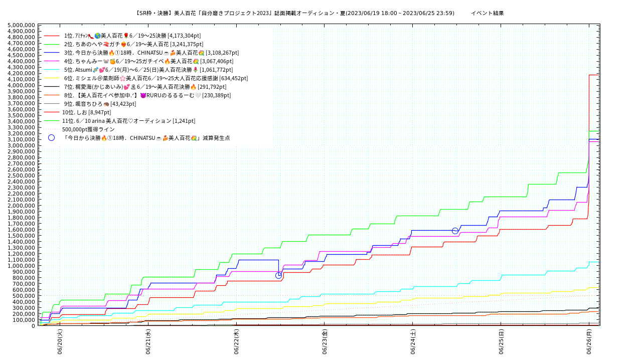The height and width of the screenshot is (361, 642).
Task: Click the red line swatch for 1st place
Action: pyautogui.click(x=52, y=36)
